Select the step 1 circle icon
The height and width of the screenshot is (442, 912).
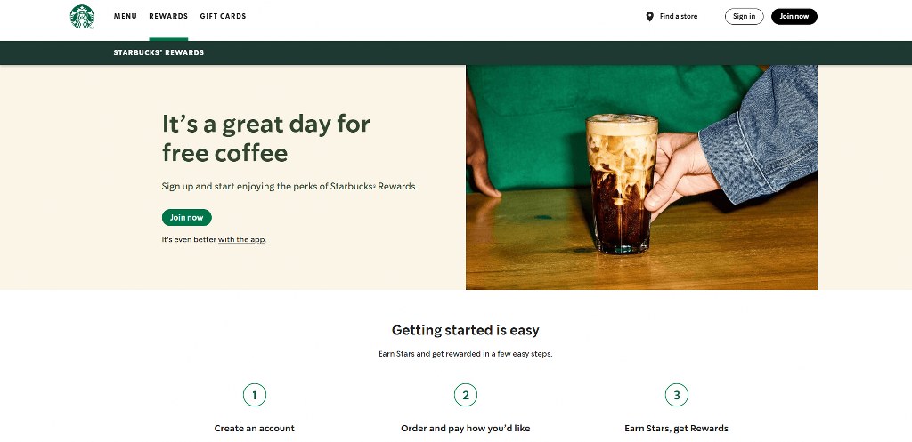(x=254, y=395)
